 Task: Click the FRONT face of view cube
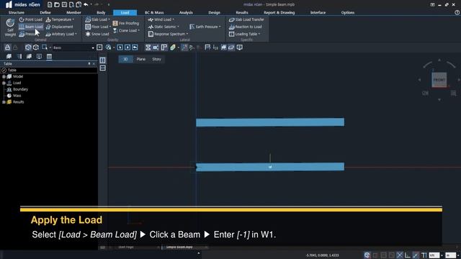pyautogui.click(x=439, y=80)
